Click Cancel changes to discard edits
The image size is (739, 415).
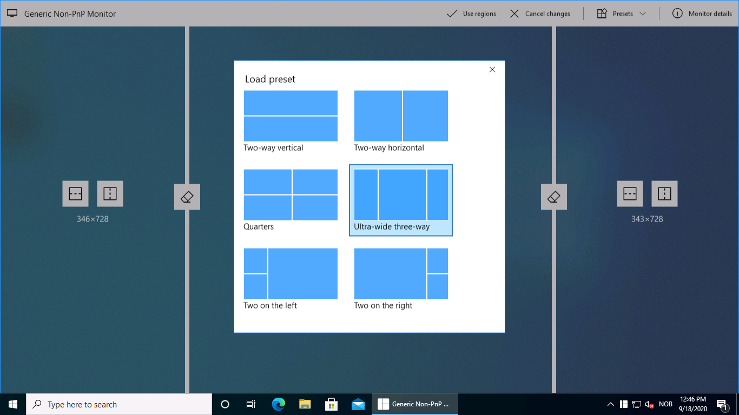[541, 14]
